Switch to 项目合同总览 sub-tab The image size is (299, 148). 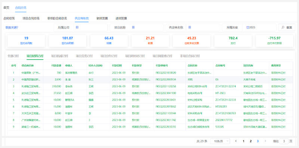click(31, 18)
